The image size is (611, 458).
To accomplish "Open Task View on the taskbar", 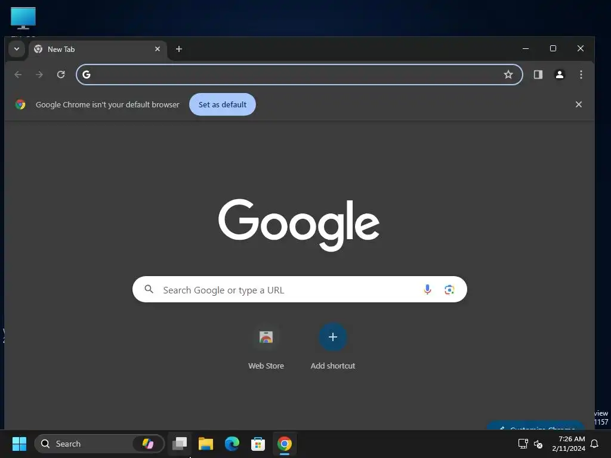I will pos(180,444).
